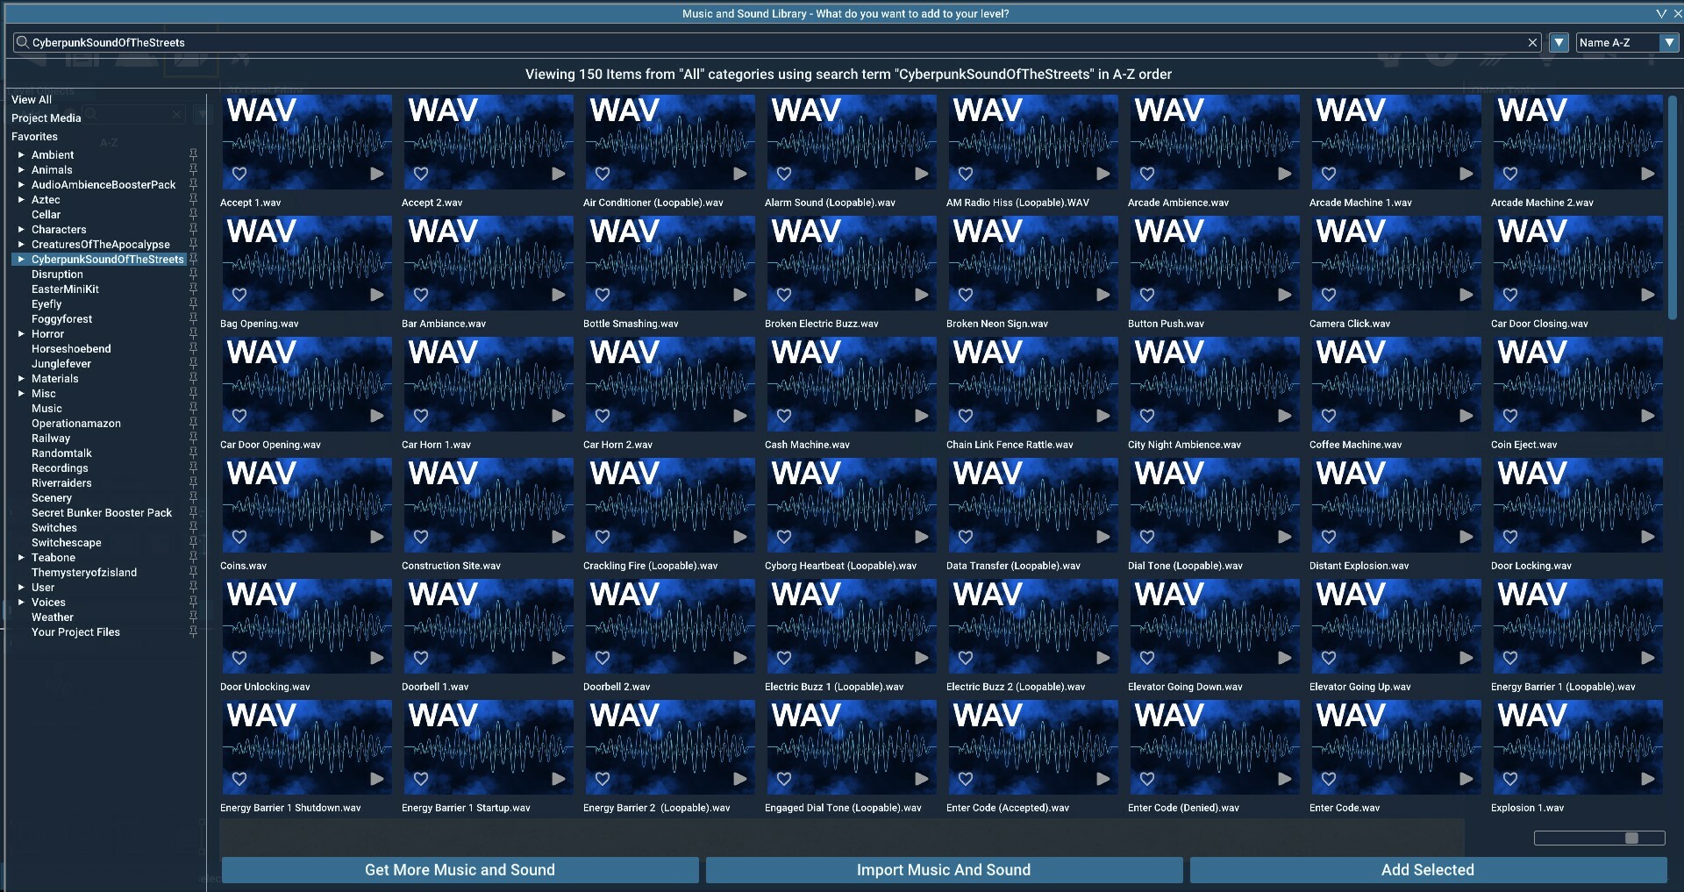This screenshot has height=892, width=1684.
Task: Pin the Your Project Files entry
Action: 194,632
